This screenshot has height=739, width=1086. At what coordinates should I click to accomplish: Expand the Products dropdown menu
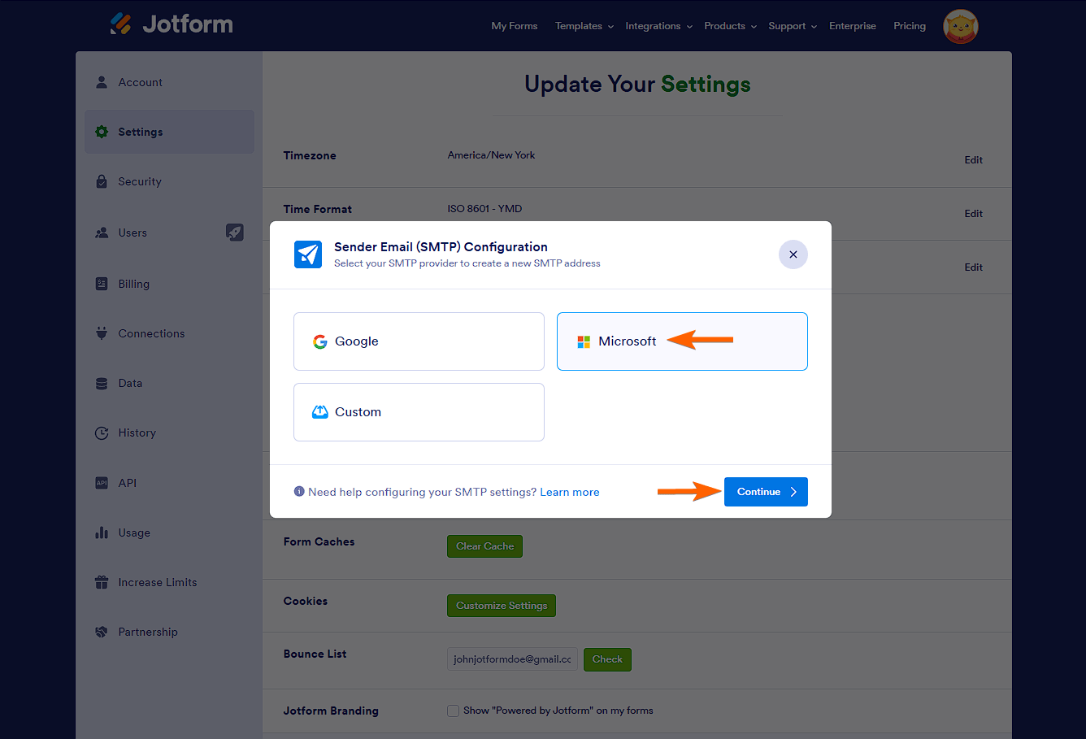(731, 26)
